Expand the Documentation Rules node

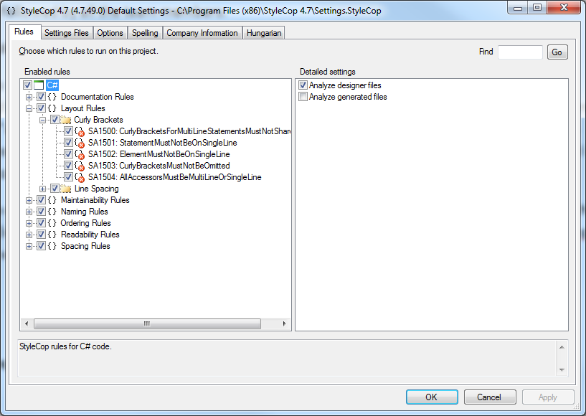click(x=29, y=97)
